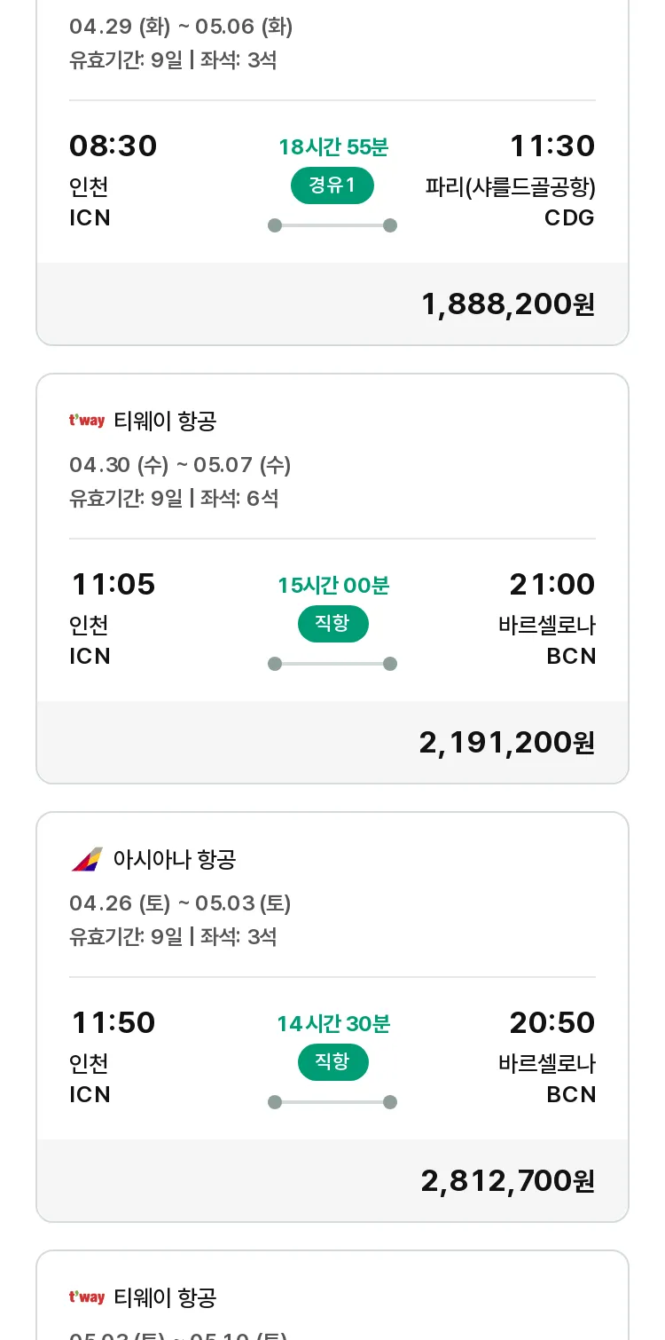Tap the t'way logo on Barcelona flight card
The image size is (665, 1340).
pos(87,421)
